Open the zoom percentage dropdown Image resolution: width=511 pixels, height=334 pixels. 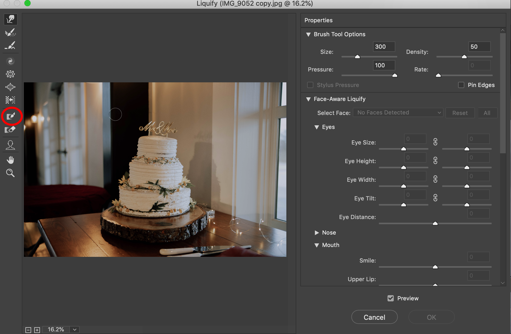tap(75, 330)
